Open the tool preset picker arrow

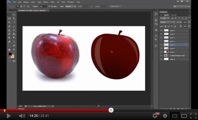point(14,6)
